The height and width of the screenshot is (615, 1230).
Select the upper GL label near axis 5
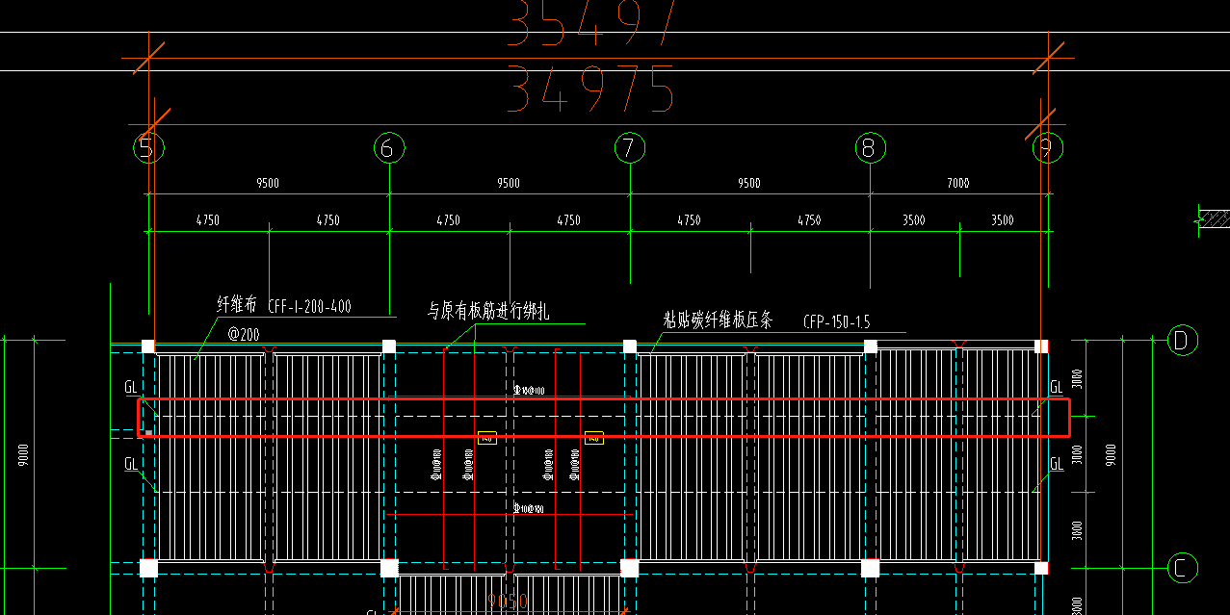131,387
